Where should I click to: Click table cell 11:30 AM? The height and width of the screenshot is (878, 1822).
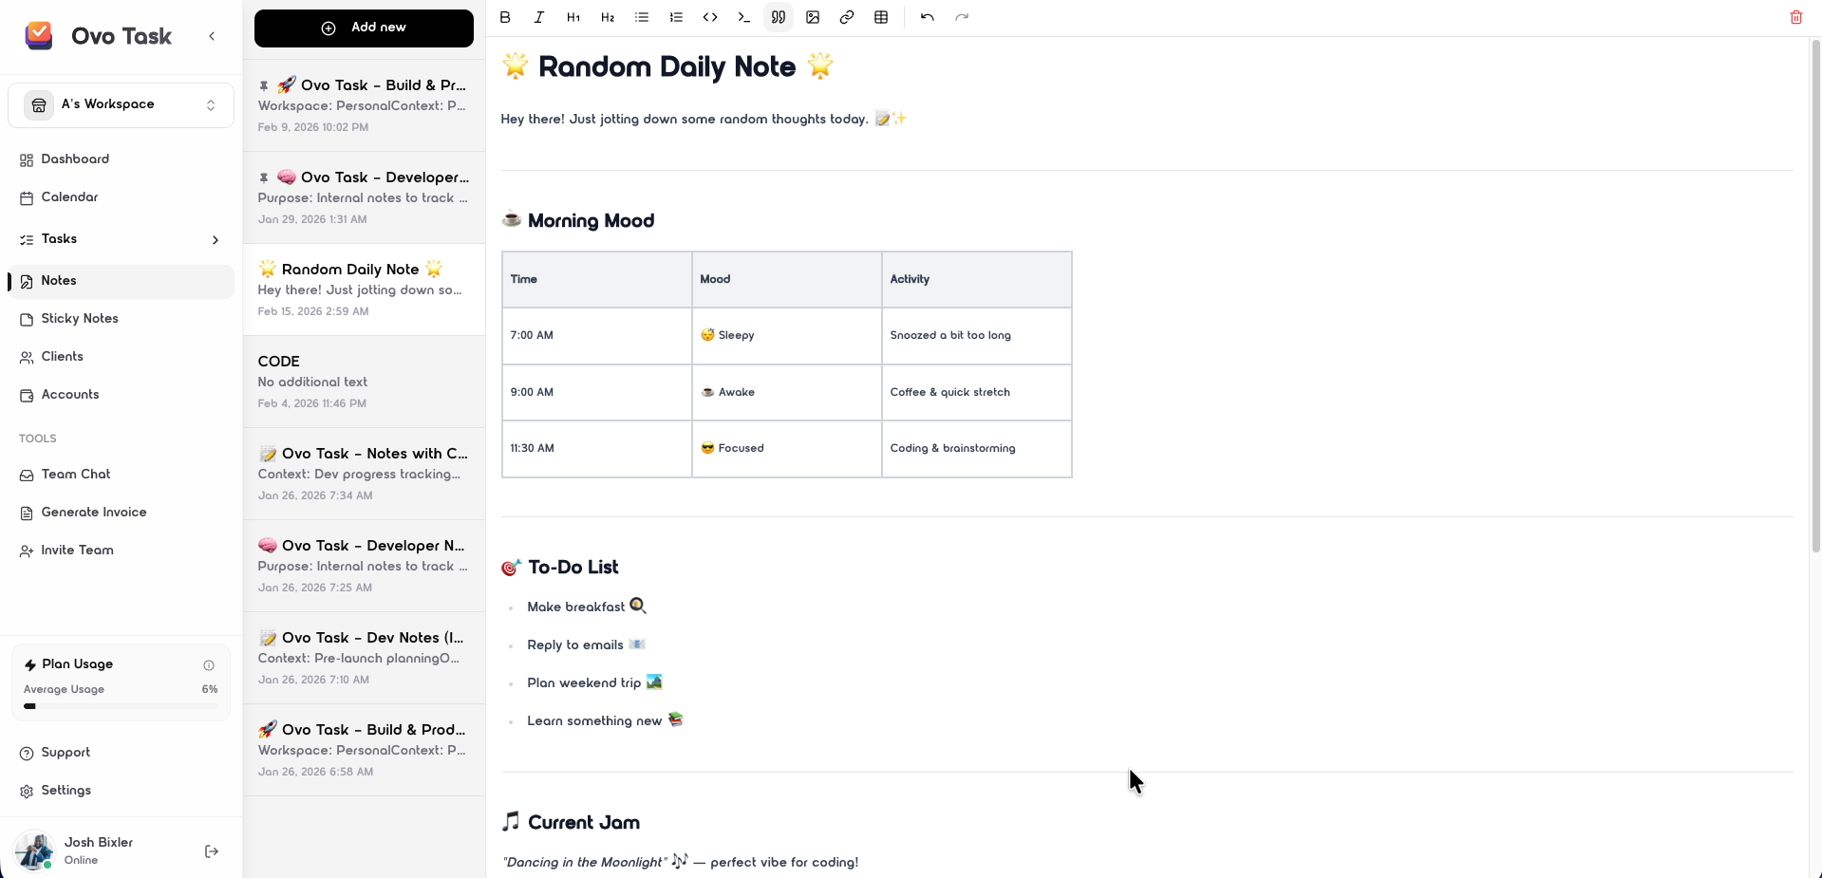pyautogui.click(x=596, y=448)
